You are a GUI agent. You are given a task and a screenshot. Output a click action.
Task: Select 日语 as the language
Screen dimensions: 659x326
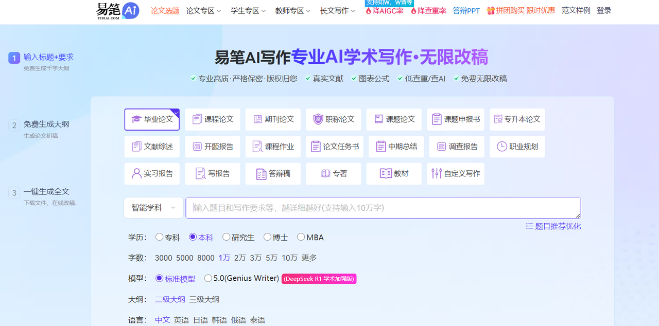[200, 320]
